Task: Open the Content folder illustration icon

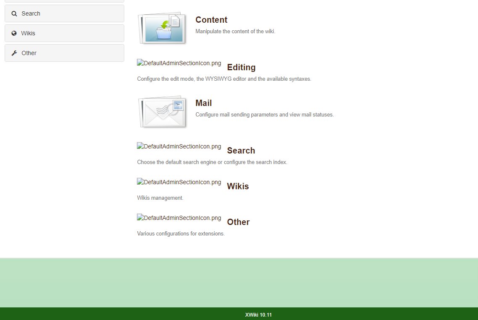Action: point(162,28)
